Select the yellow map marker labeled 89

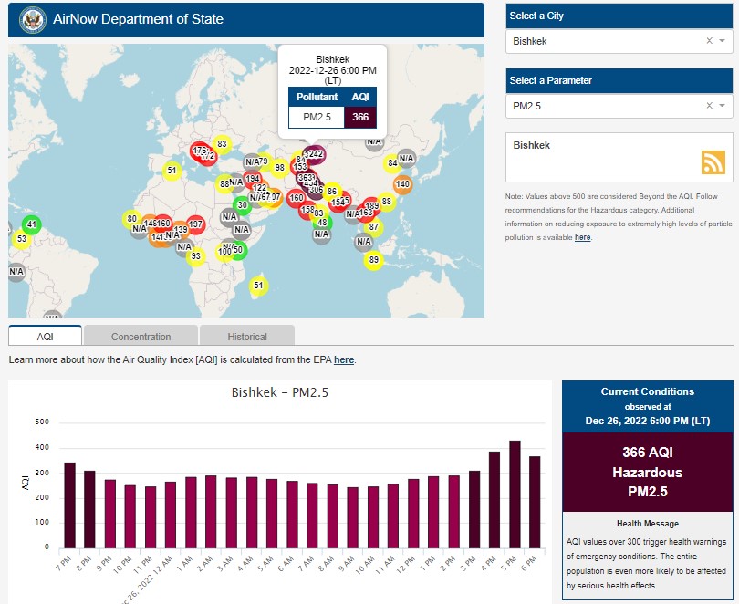[x=373, y=261]
